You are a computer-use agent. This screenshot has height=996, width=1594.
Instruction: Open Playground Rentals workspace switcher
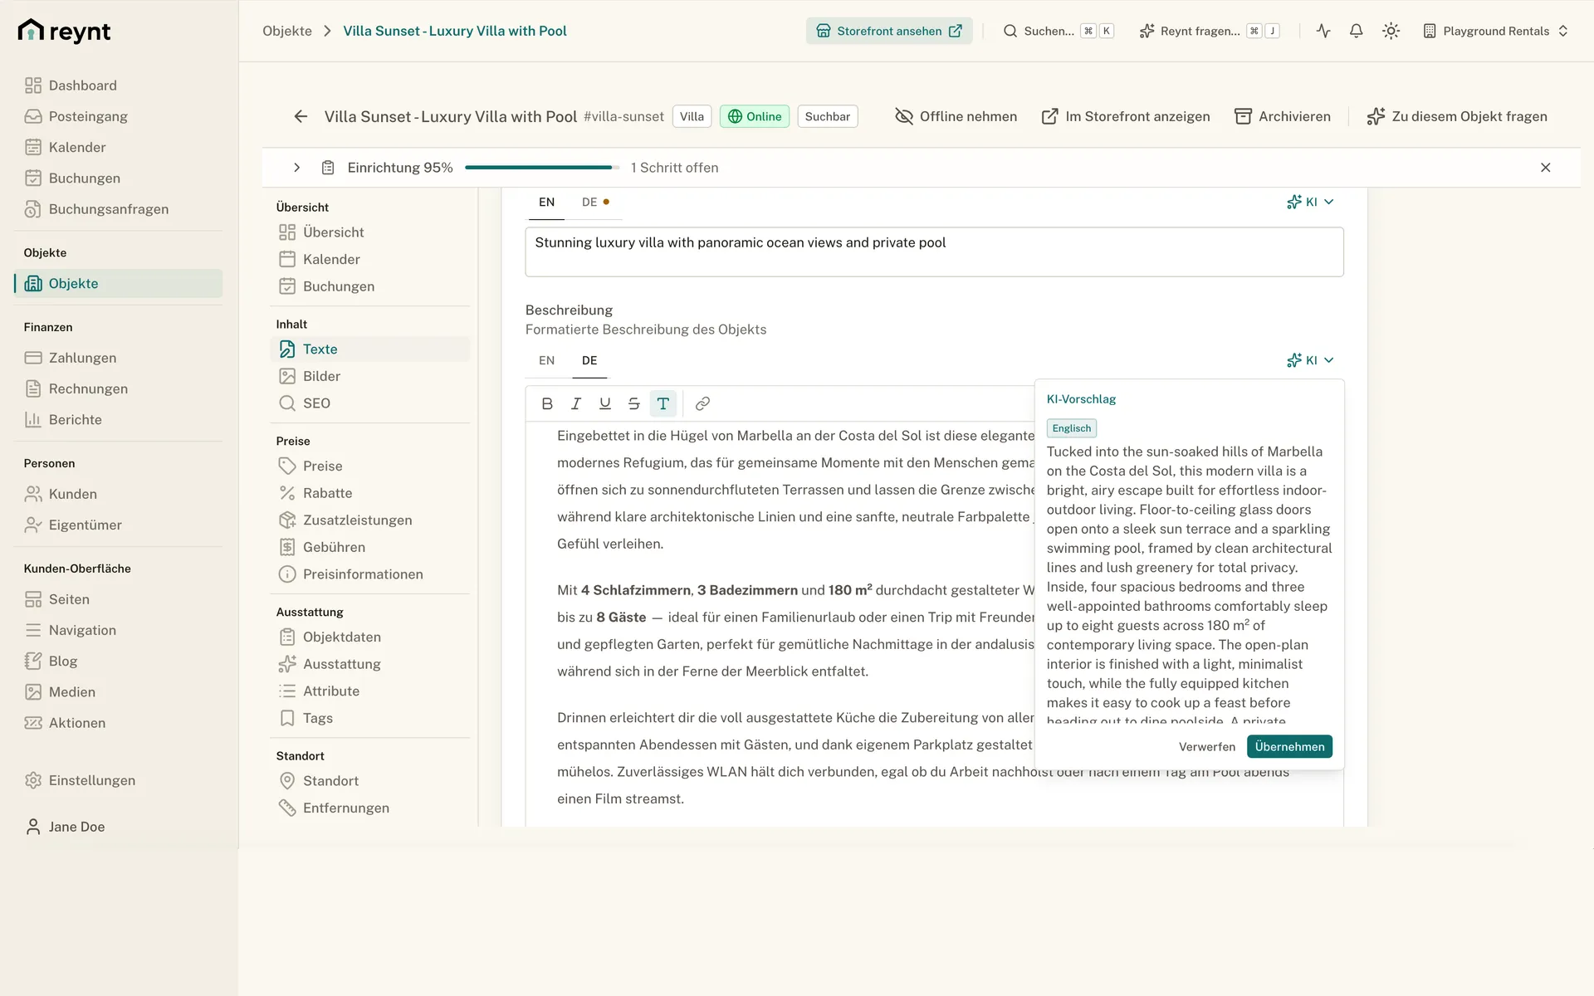1495,31
